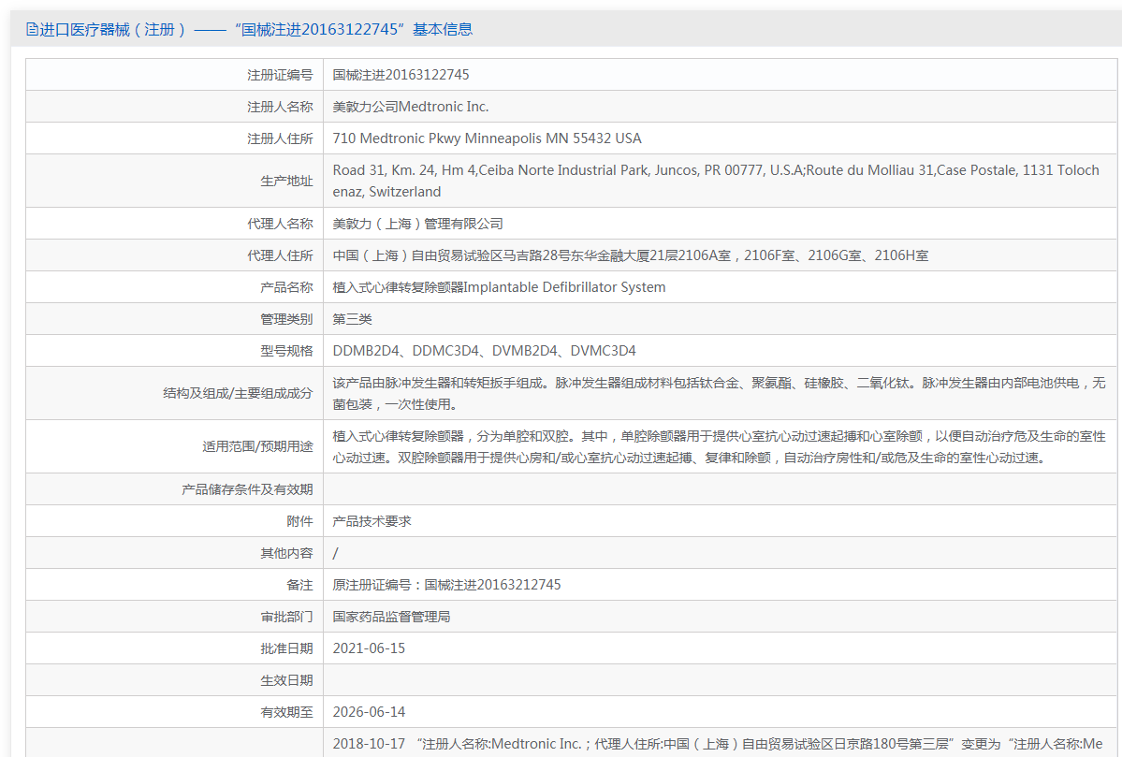Click the document icon in the page header
The height and width of the screenshot is (757, 1122).
pyautogui.click(x=32, y=30)
